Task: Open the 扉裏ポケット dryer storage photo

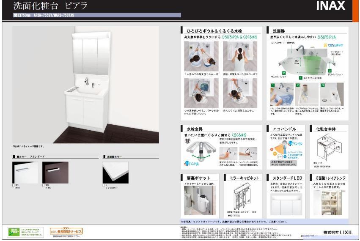Action: pos(200,200)
